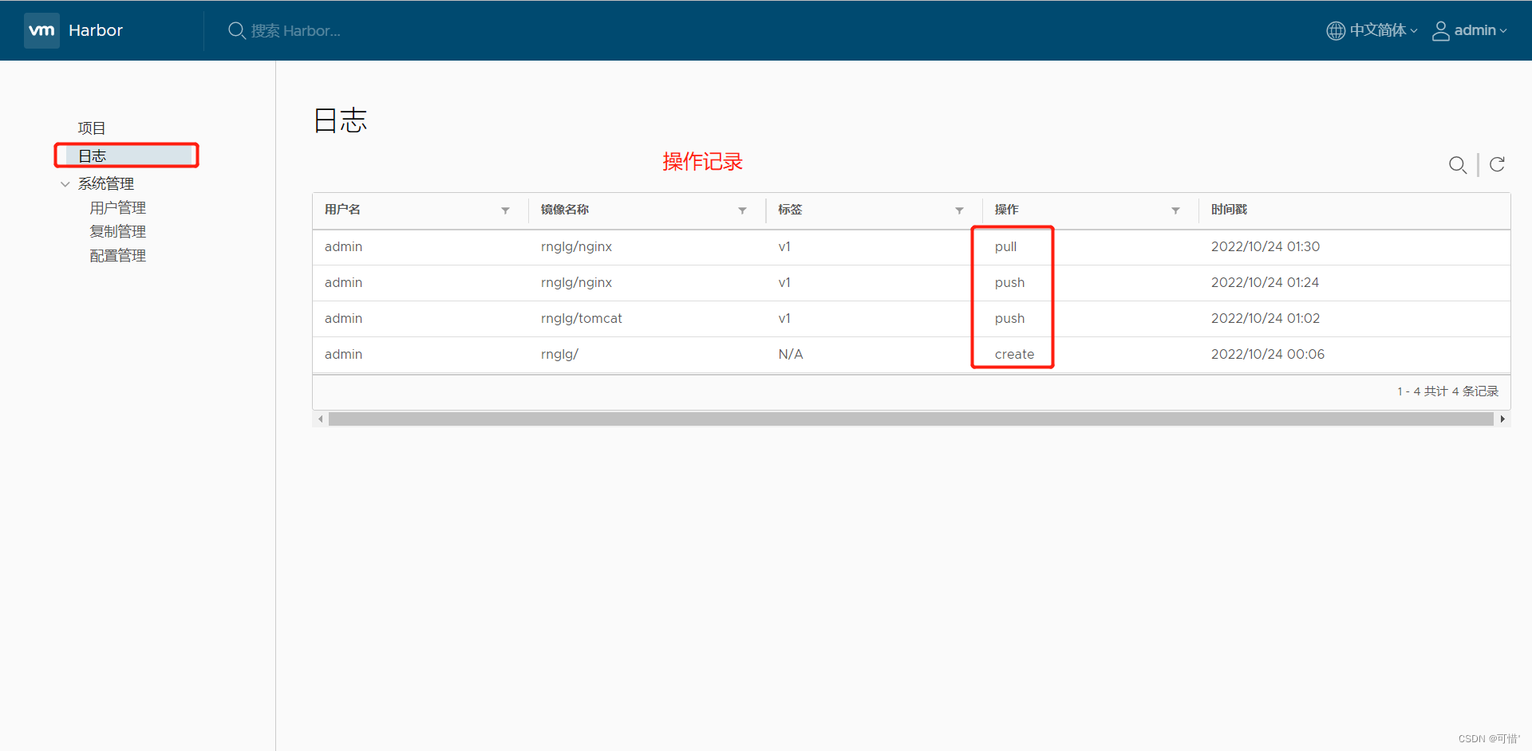1532x751 pixels.
Task: Click the scrollbar right arrow
Action: pos(1502,419)
